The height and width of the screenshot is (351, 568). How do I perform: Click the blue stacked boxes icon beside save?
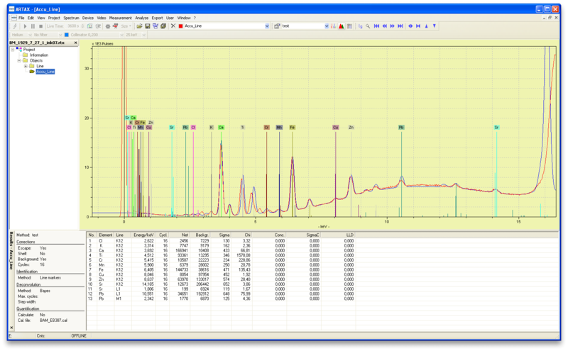(155, 26)
